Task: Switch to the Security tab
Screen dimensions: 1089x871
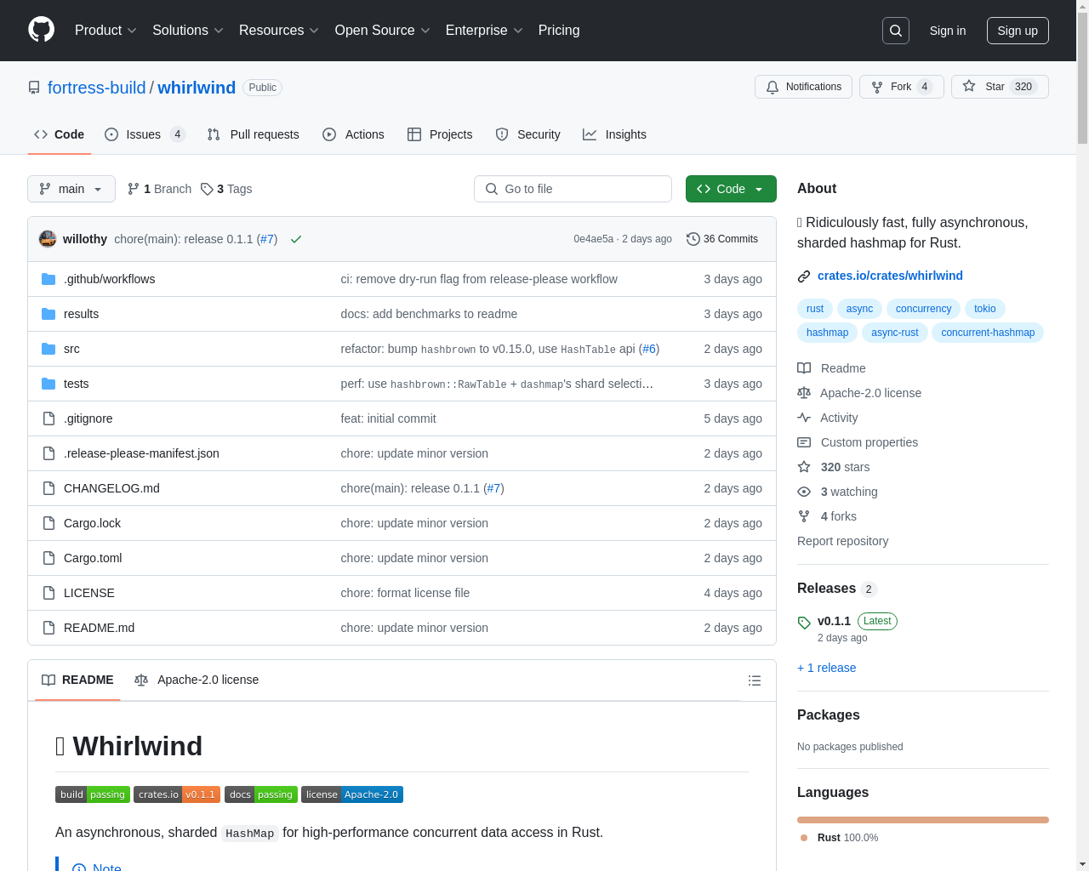Action: point(527,134)
